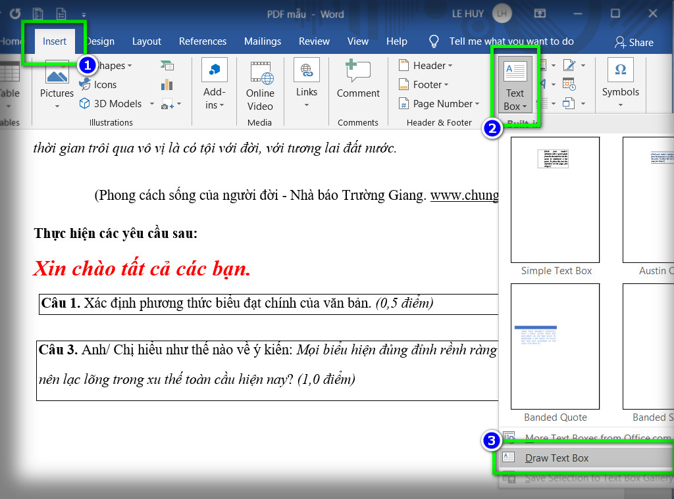The height and width of the screenshot is (499, 674).
Task: Click the Text Box button
Action: point(515,85)
